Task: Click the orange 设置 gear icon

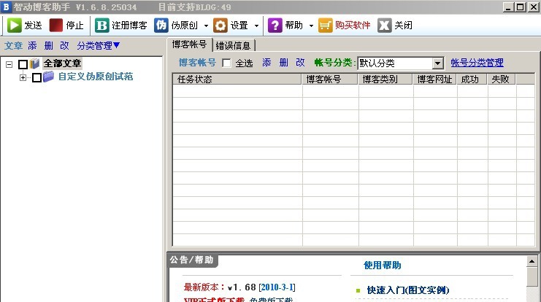Action: click(220, 25)
